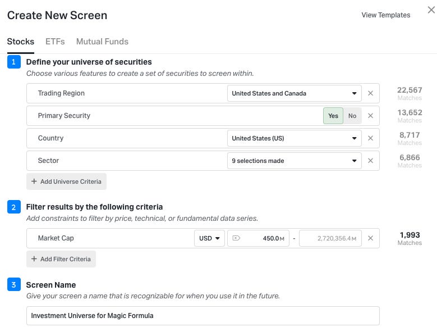The height and width of the screenshot is (327, 437).
Task: Select the Stocks tab
Action: [x=21, y=42]
